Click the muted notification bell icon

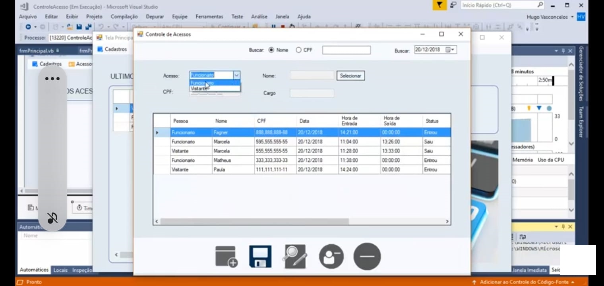tap(52, 218)
